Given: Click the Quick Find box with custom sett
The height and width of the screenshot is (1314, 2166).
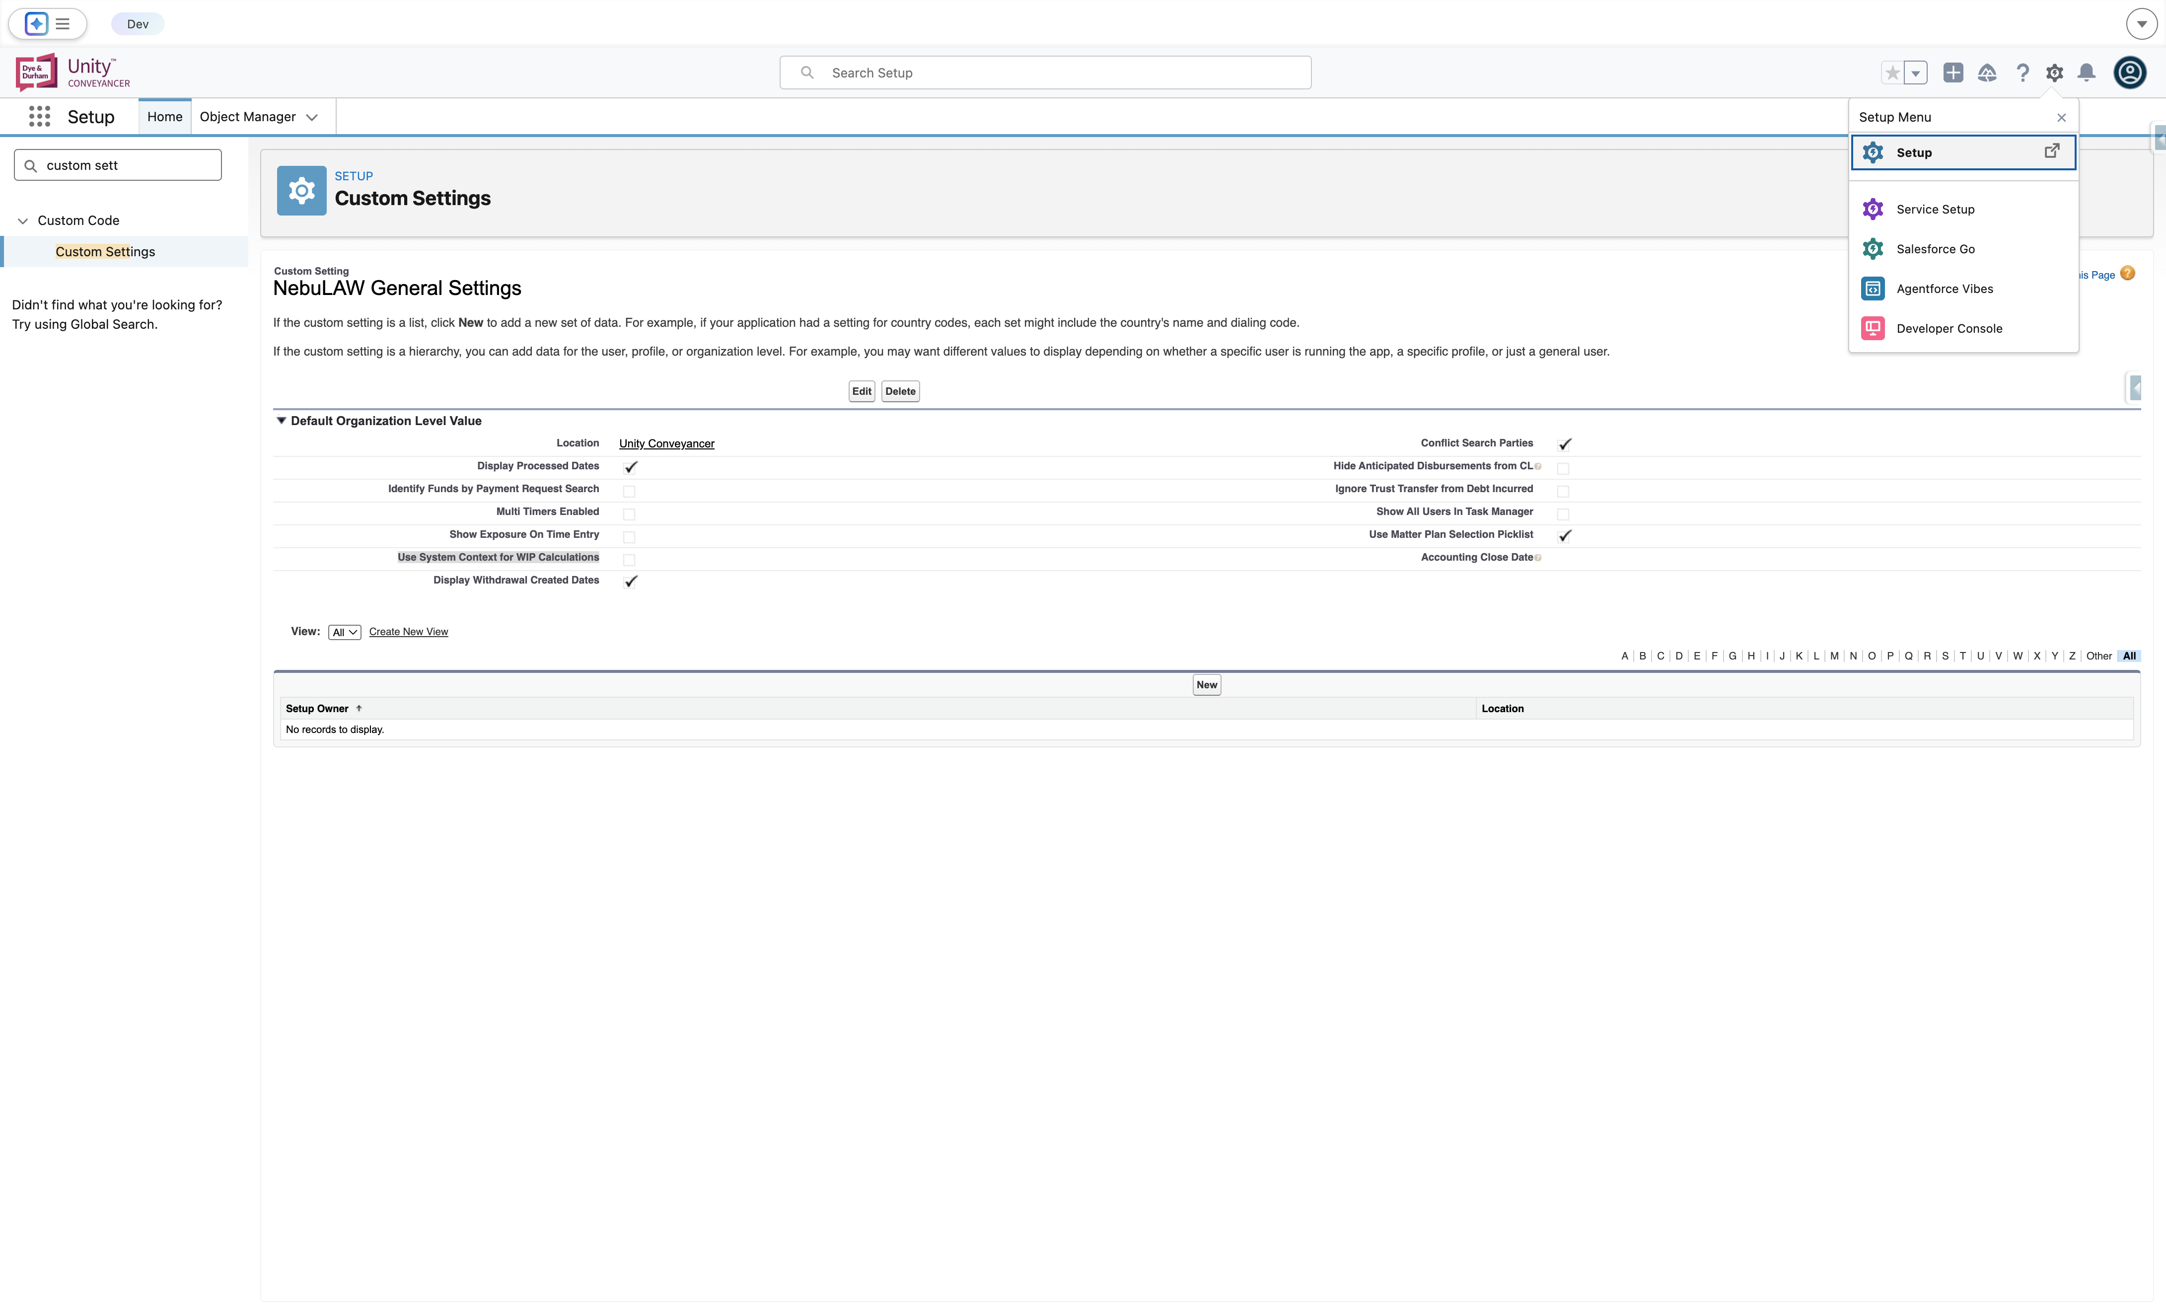Looking at the screenshot, I should point(118,165).
